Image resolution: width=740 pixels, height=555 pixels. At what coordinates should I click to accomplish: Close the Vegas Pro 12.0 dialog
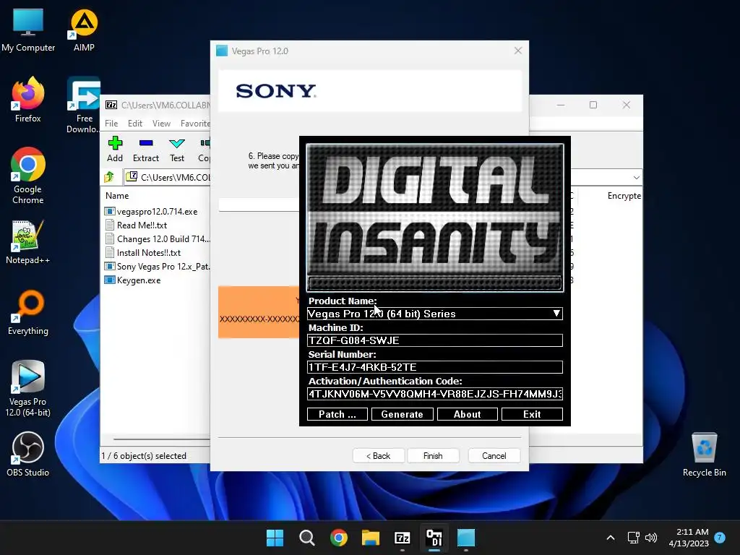(517, 51)
